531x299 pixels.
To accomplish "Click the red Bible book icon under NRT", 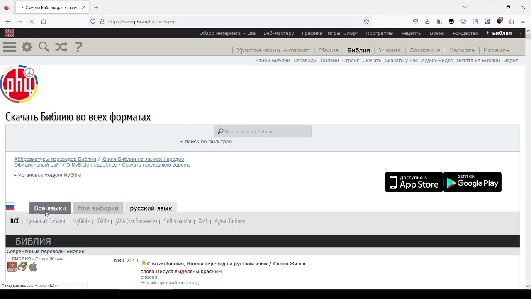I will coord(12,267).
